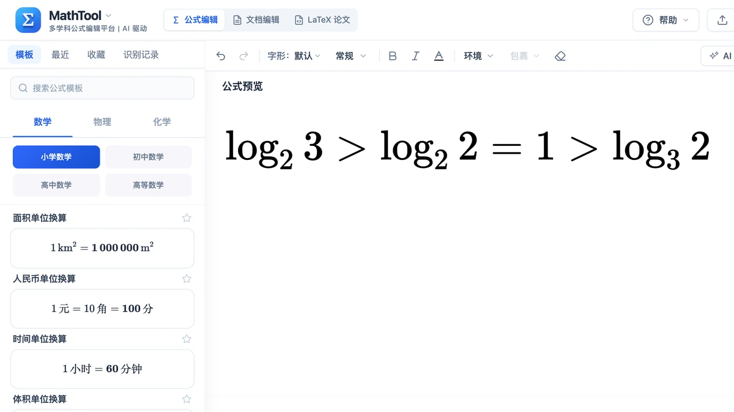Star the 时间单位换算 template
Screen dimensions: 734x412
click(187, 339)
